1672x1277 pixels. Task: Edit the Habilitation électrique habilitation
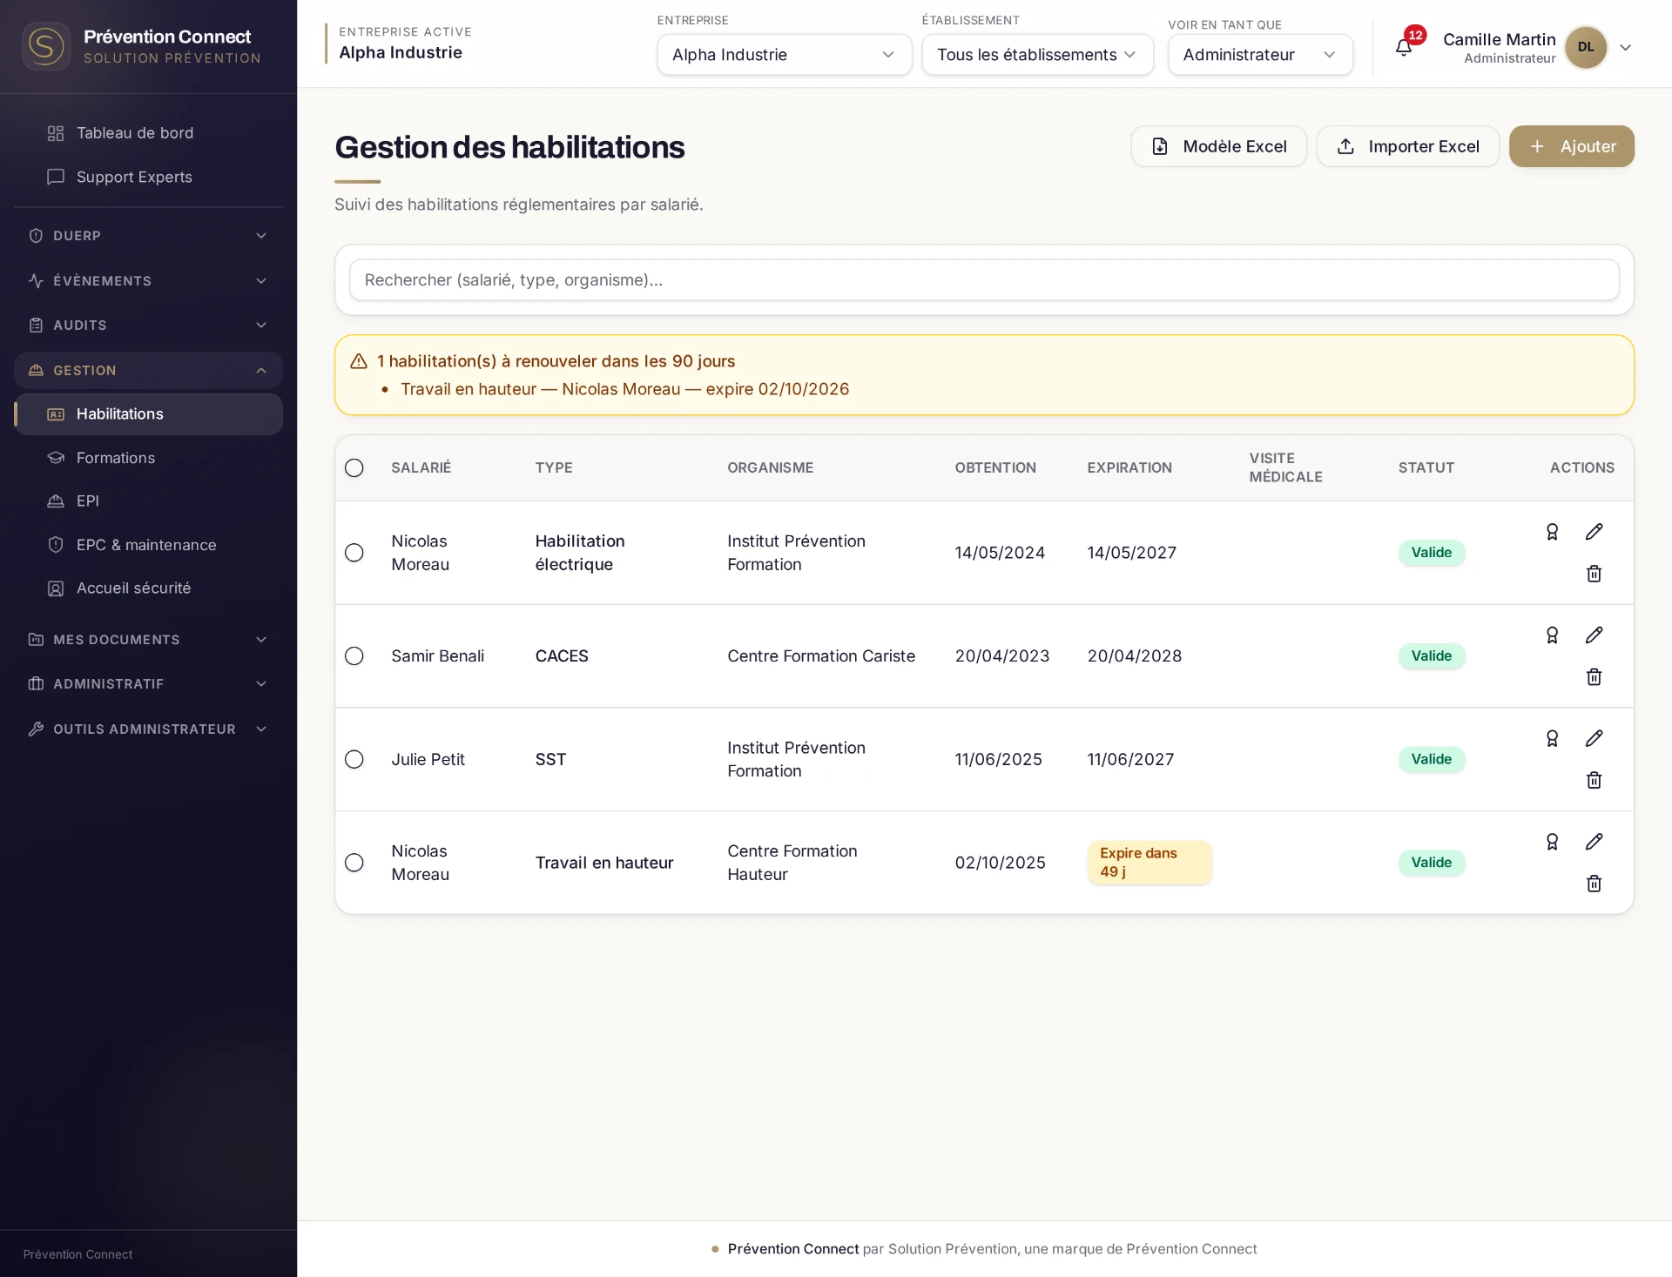click(1594, 532)
